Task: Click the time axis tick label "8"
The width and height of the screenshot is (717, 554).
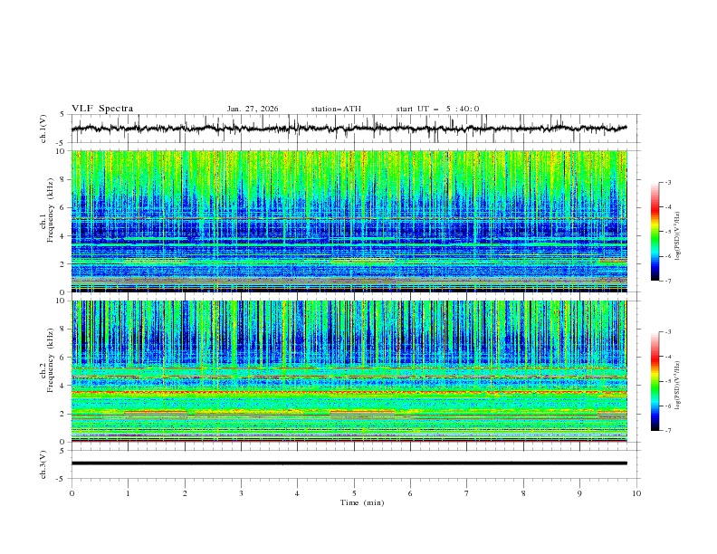Action: pyautogui.click(x=523, y=493)
